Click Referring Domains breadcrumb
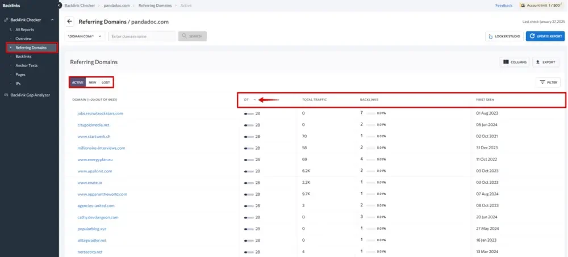The width and height of the screenshot is (568, 257). click(x=155, y=6)
